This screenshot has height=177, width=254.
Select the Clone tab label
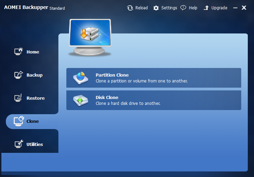click(x=32, y=121)
